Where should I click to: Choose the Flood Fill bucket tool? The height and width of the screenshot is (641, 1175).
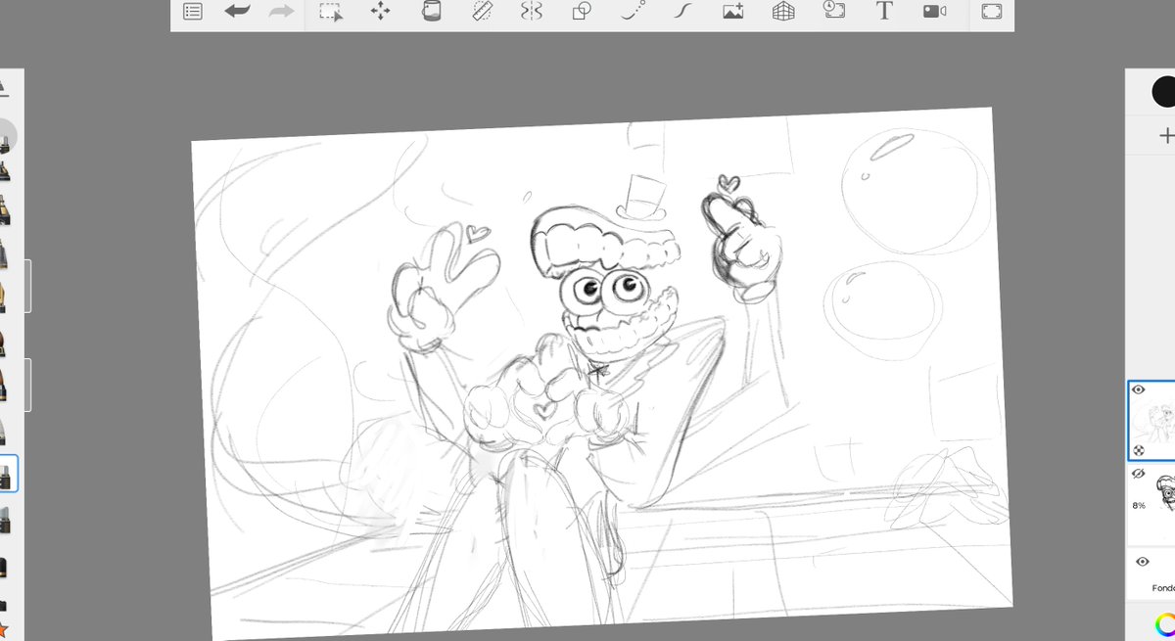pyautogui.click(x=431, y=12)
